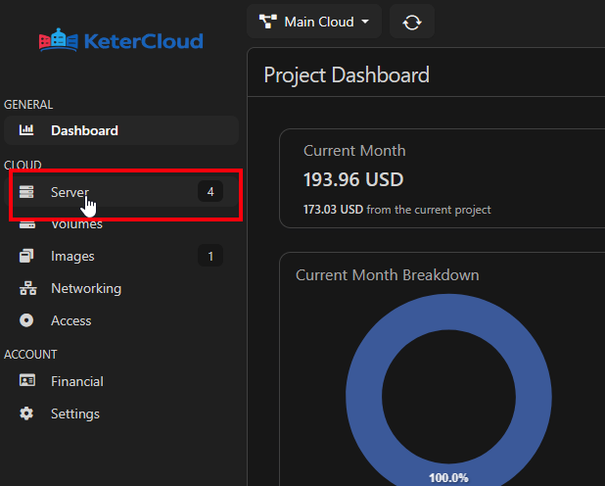The height and width of the screenshot is (486, 605).
Task: Open the Images menu item
Action: (x=121, y=256)
